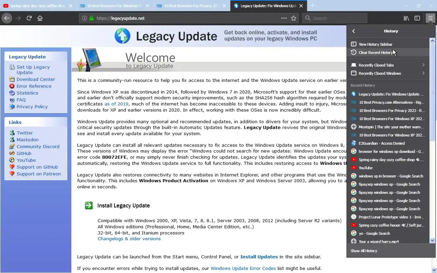The height and width of the screenshot is (273, 437).
Task: Open a new tab with plus button
Action: click(x=312, y=5)
